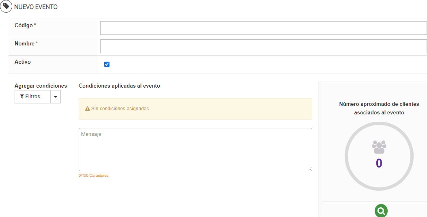This screenshot has height=217, width=427.
Task: Click the Activo field label
Action: pos(23,62)
